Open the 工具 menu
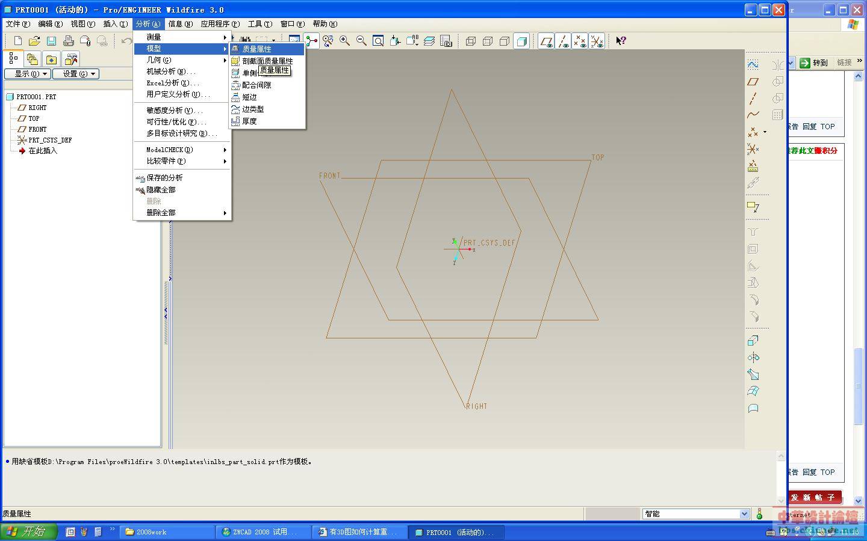 pyautogui.click(x=259, y=24)
